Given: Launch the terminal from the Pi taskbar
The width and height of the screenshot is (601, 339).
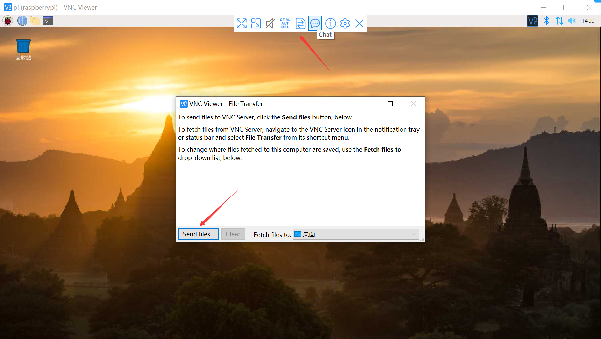Looking at the screenshot, I should 48,21.
